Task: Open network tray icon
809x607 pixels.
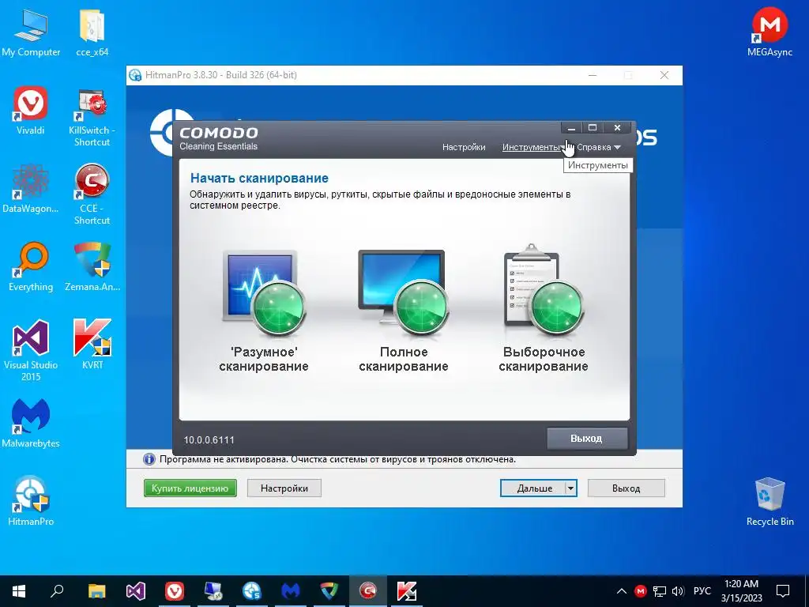Action: point(660,591)
